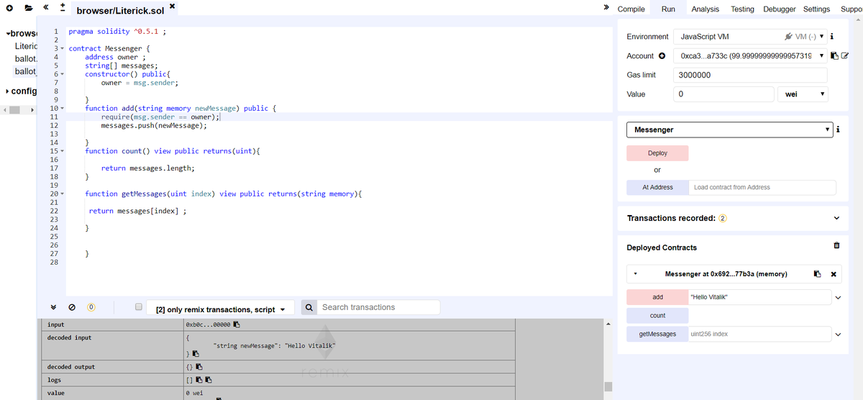Screen dimensions: 863x400
Task: Open Messenger contract selection dropdown
Action: [729, 130]
